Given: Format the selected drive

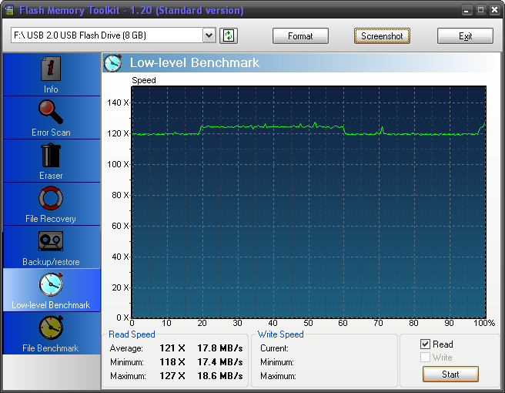Looking at the screenshot, I should click(300, 35).
